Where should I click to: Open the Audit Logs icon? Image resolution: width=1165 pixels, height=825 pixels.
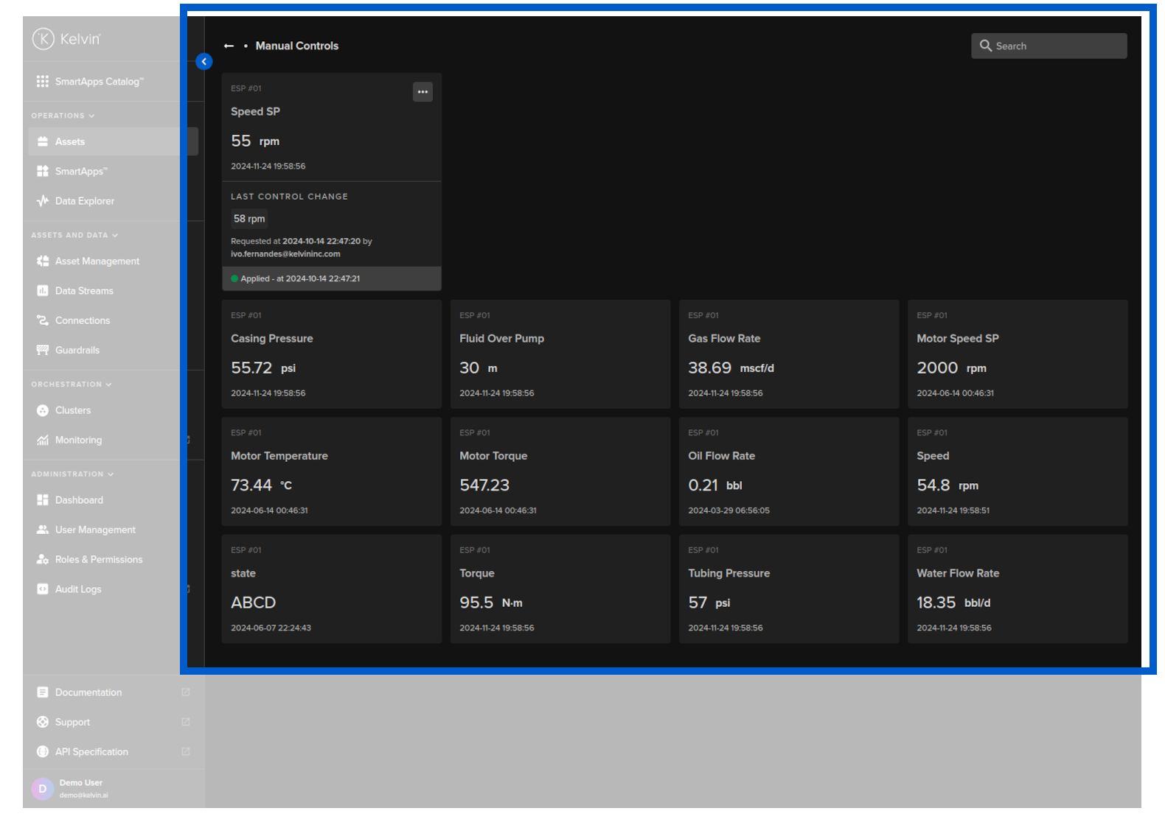click(x=43, y=589)
